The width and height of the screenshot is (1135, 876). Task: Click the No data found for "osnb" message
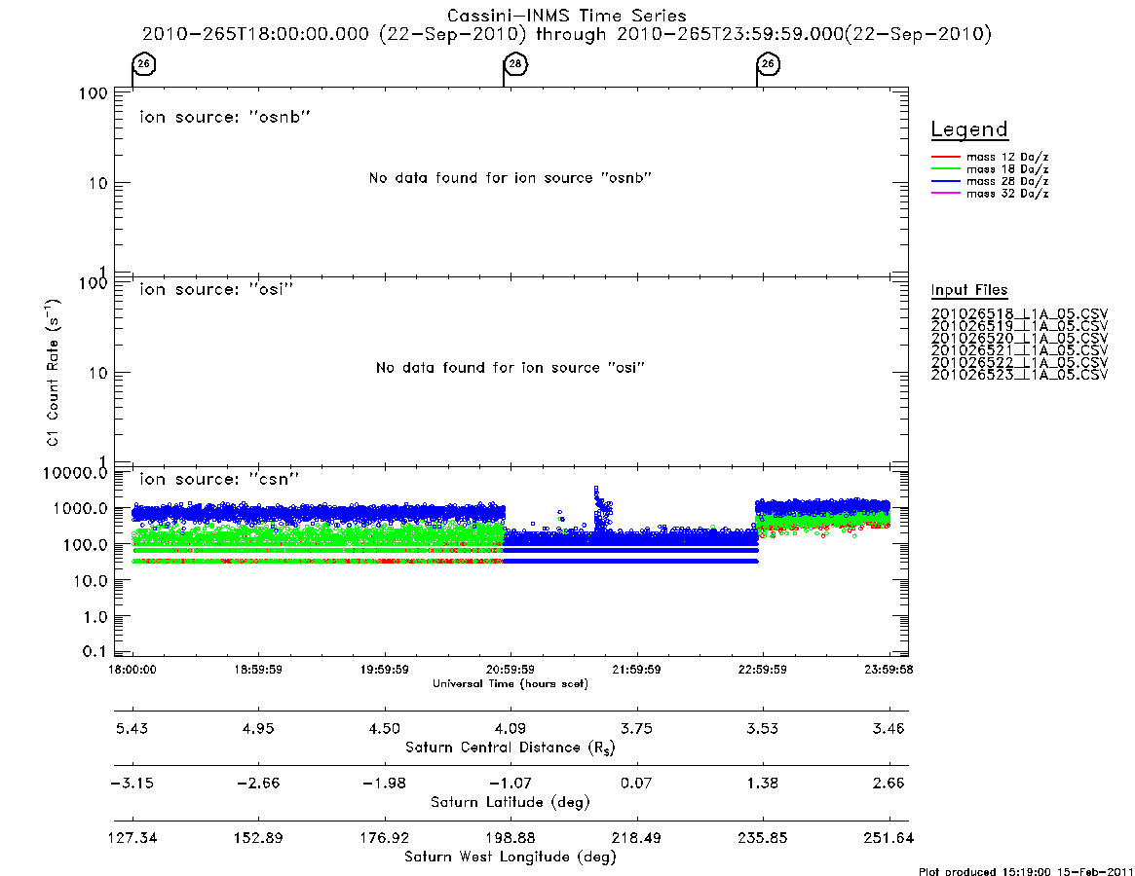[x=511, y=178]
